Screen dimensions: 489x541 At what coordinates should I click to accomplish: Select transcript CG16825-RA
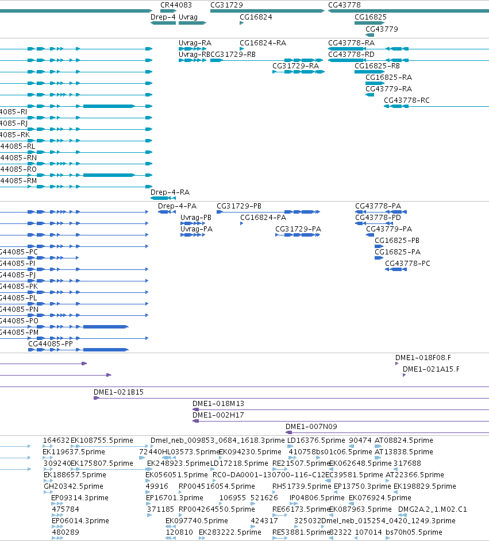388,78
